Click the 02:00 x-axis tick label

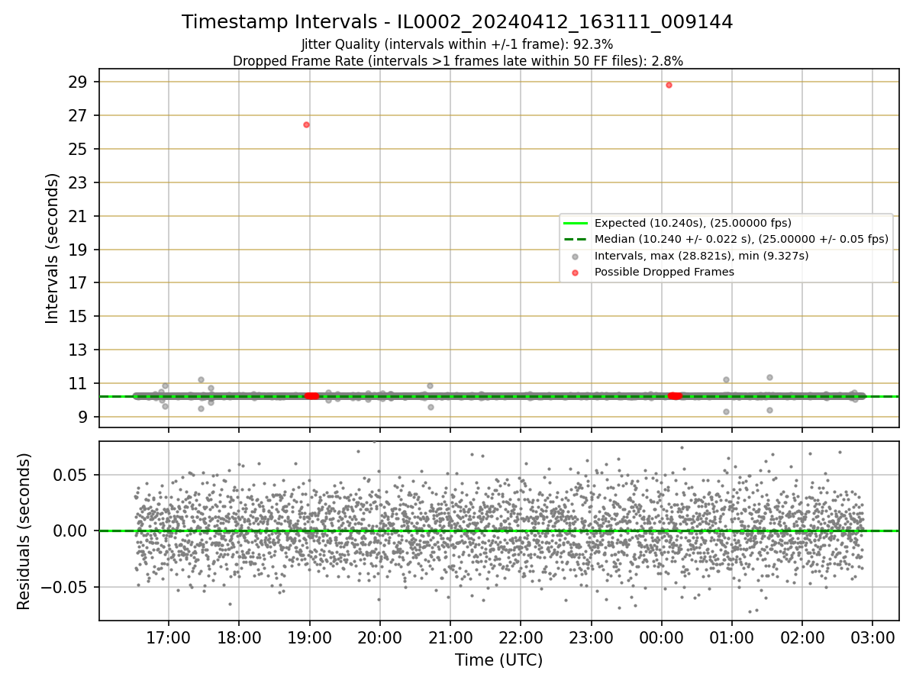pyautogui.click(x=802, y=638)
